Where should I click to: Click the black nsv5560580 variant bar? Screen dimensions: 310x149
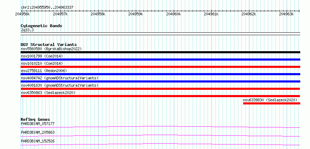tap(160, 52)
